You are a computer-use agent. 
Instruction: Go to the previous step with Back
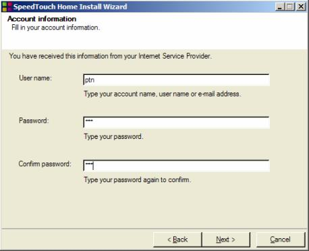click(177, 240)
